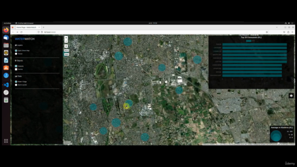The height and width of the screenshot is (167, 297).
Task: Click the BISHOPSCOURT bar in chart
Action: coord(252,76)
